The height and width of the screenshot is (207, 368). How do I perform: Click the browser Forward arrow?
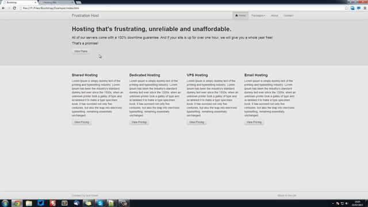point(9,8)
